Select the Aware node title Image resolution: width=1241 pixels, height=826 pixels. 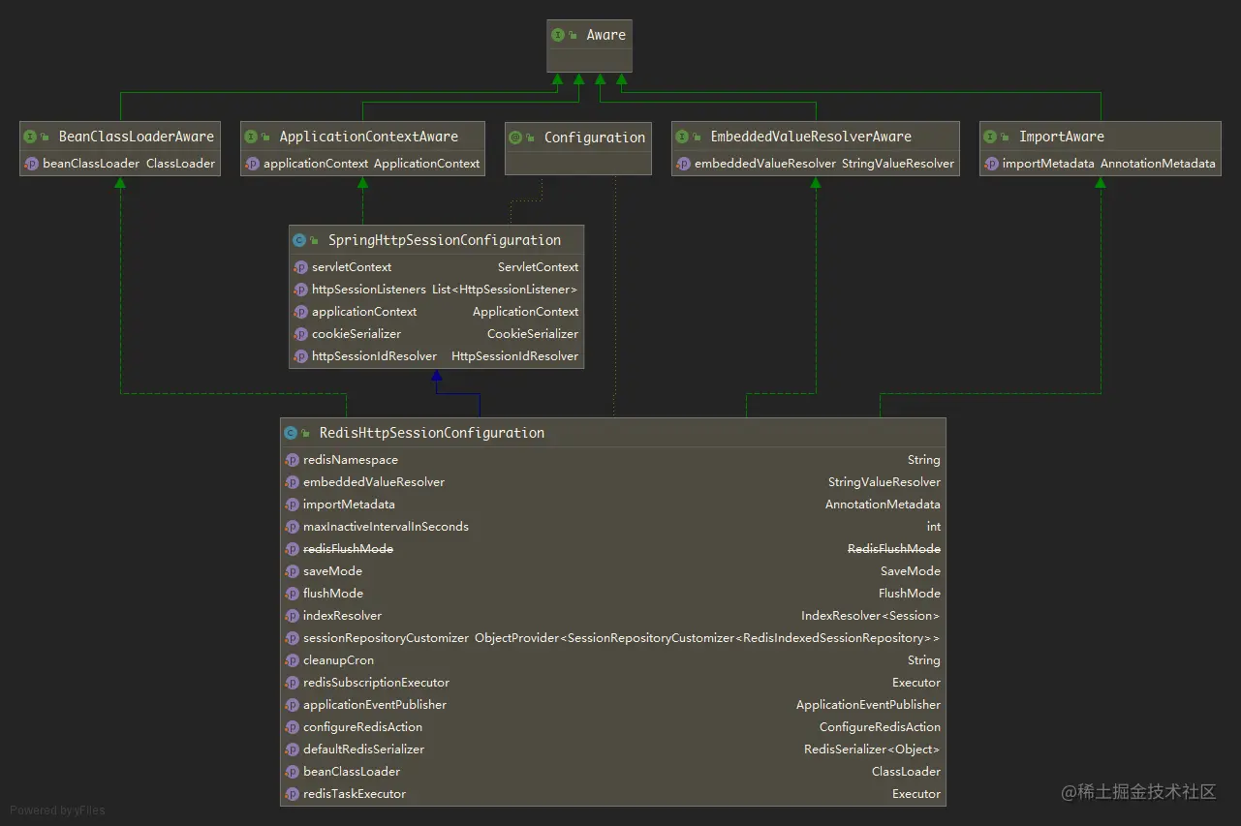click(606, 35)
